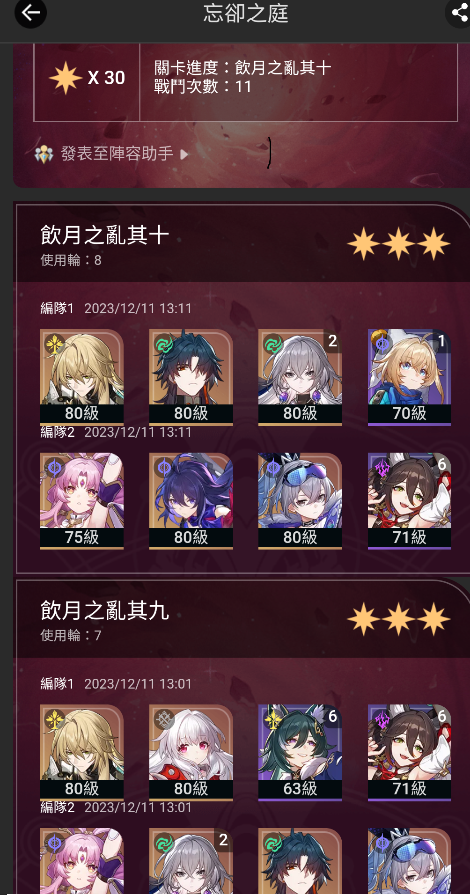Screen dimensions: 470x895
Task: Select white-haired level 80 character in 其九 team 1
Action: click(x=191, y=753)
